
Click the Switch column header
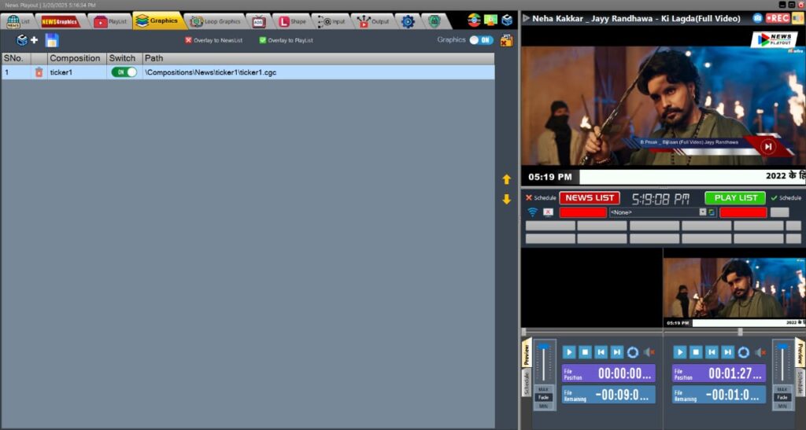tap(124, 58)
